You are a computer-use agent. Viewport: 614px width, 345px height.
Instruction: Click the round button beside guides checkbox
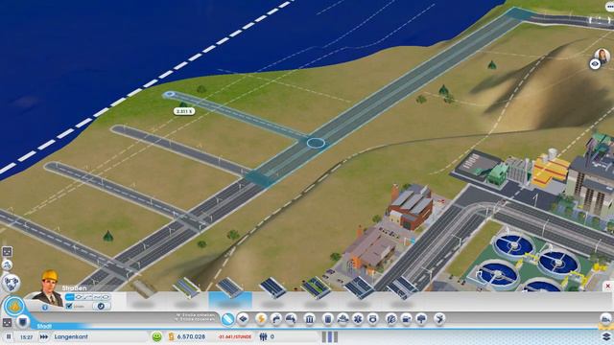point(101,307)
